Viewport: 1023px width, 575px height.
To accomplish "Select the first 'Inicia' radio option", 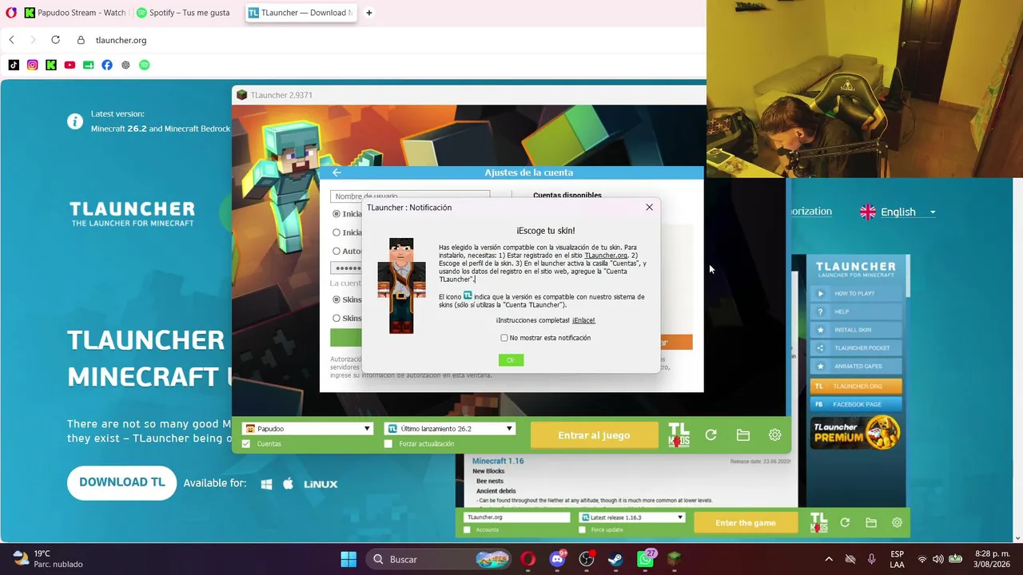I will tap(336, 214).
